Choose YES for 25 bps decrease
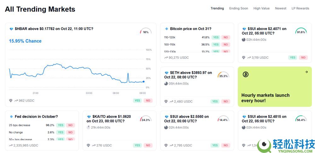This screenshot has height=153, width=315. pyautogui.click(x=60, y=125)
